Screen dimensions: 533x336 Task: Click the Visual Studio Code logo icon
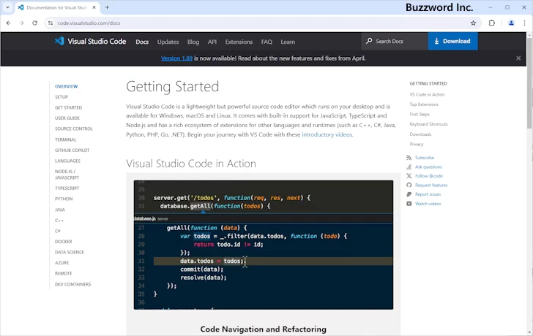[59, 42]
